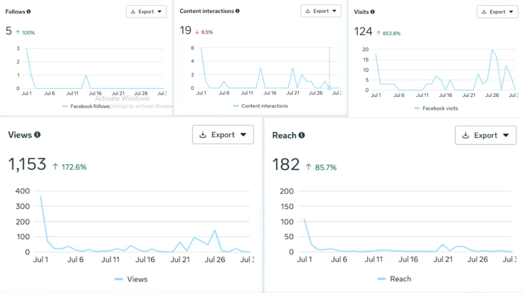Expand the Content interactions Export dropdown arrow

click(334, 11)
